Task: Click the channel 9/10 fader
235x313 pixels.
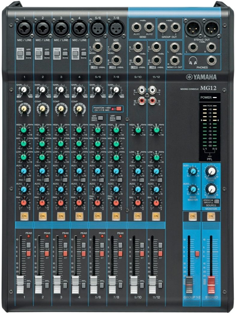Action: pyautogui.click(x=134, y=285)
